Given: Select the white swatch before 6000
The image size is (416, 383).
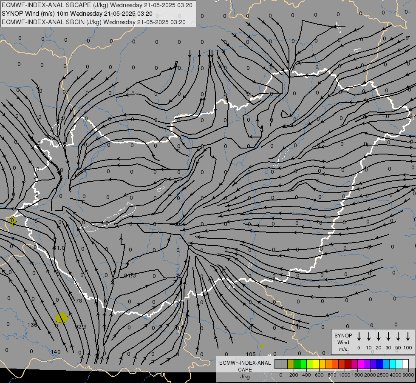Looking at the screenshot, I should 406,364.
